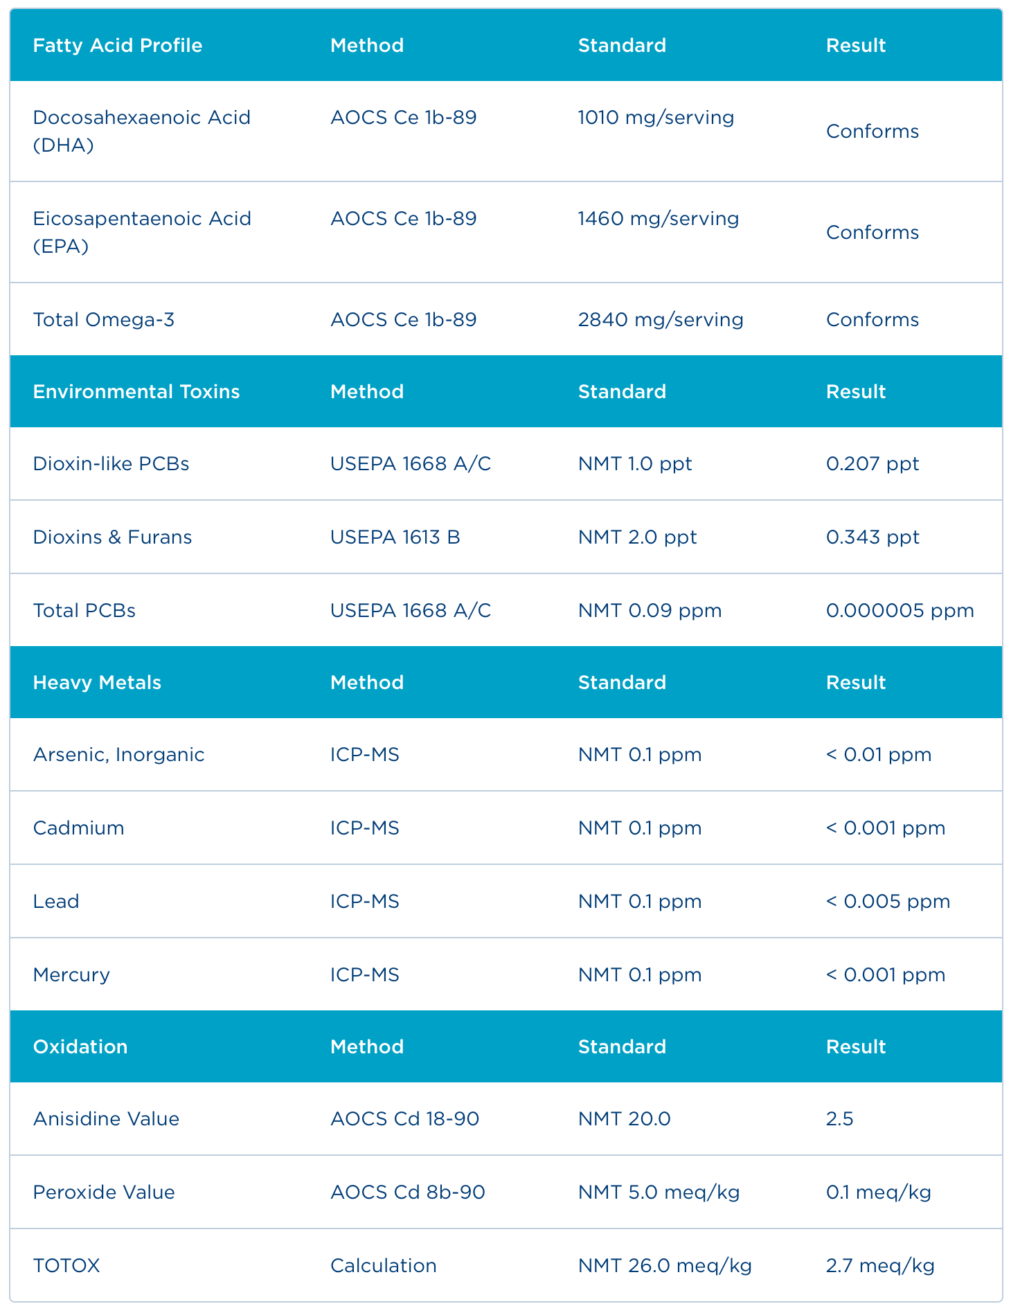1011x1313 pixels.
Task: Select the Dioxin-like PCBs row label
Action: point(111,464)
